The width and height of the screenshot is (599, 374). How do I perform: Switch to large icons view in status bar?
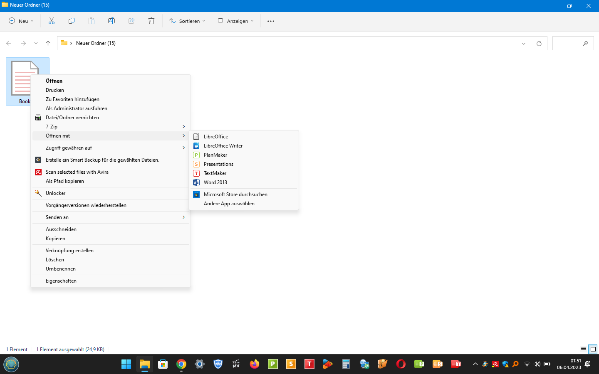click(593, 349)
